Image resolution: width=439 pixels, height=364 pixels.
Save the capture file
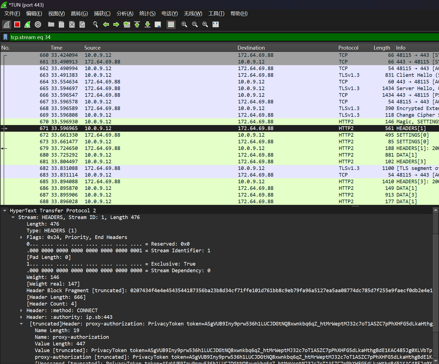61,24
